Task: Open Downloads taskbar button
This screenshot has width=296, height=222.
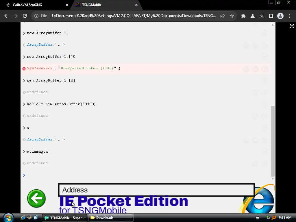Action: tap(111, 218)
